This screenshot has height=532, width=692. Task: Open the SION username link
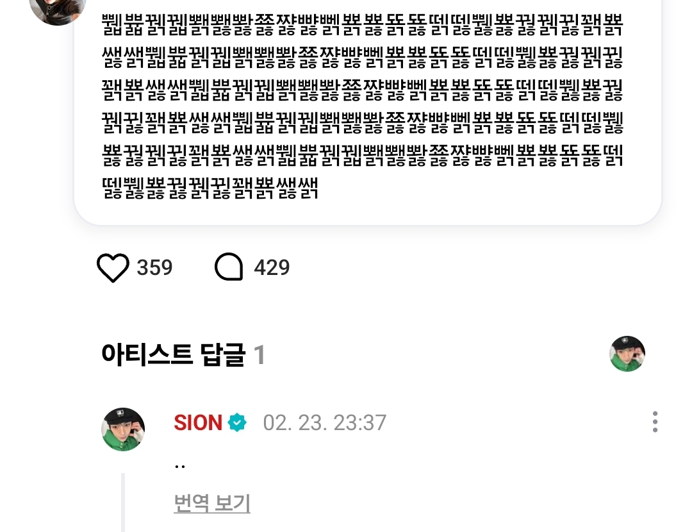[198, 422]
